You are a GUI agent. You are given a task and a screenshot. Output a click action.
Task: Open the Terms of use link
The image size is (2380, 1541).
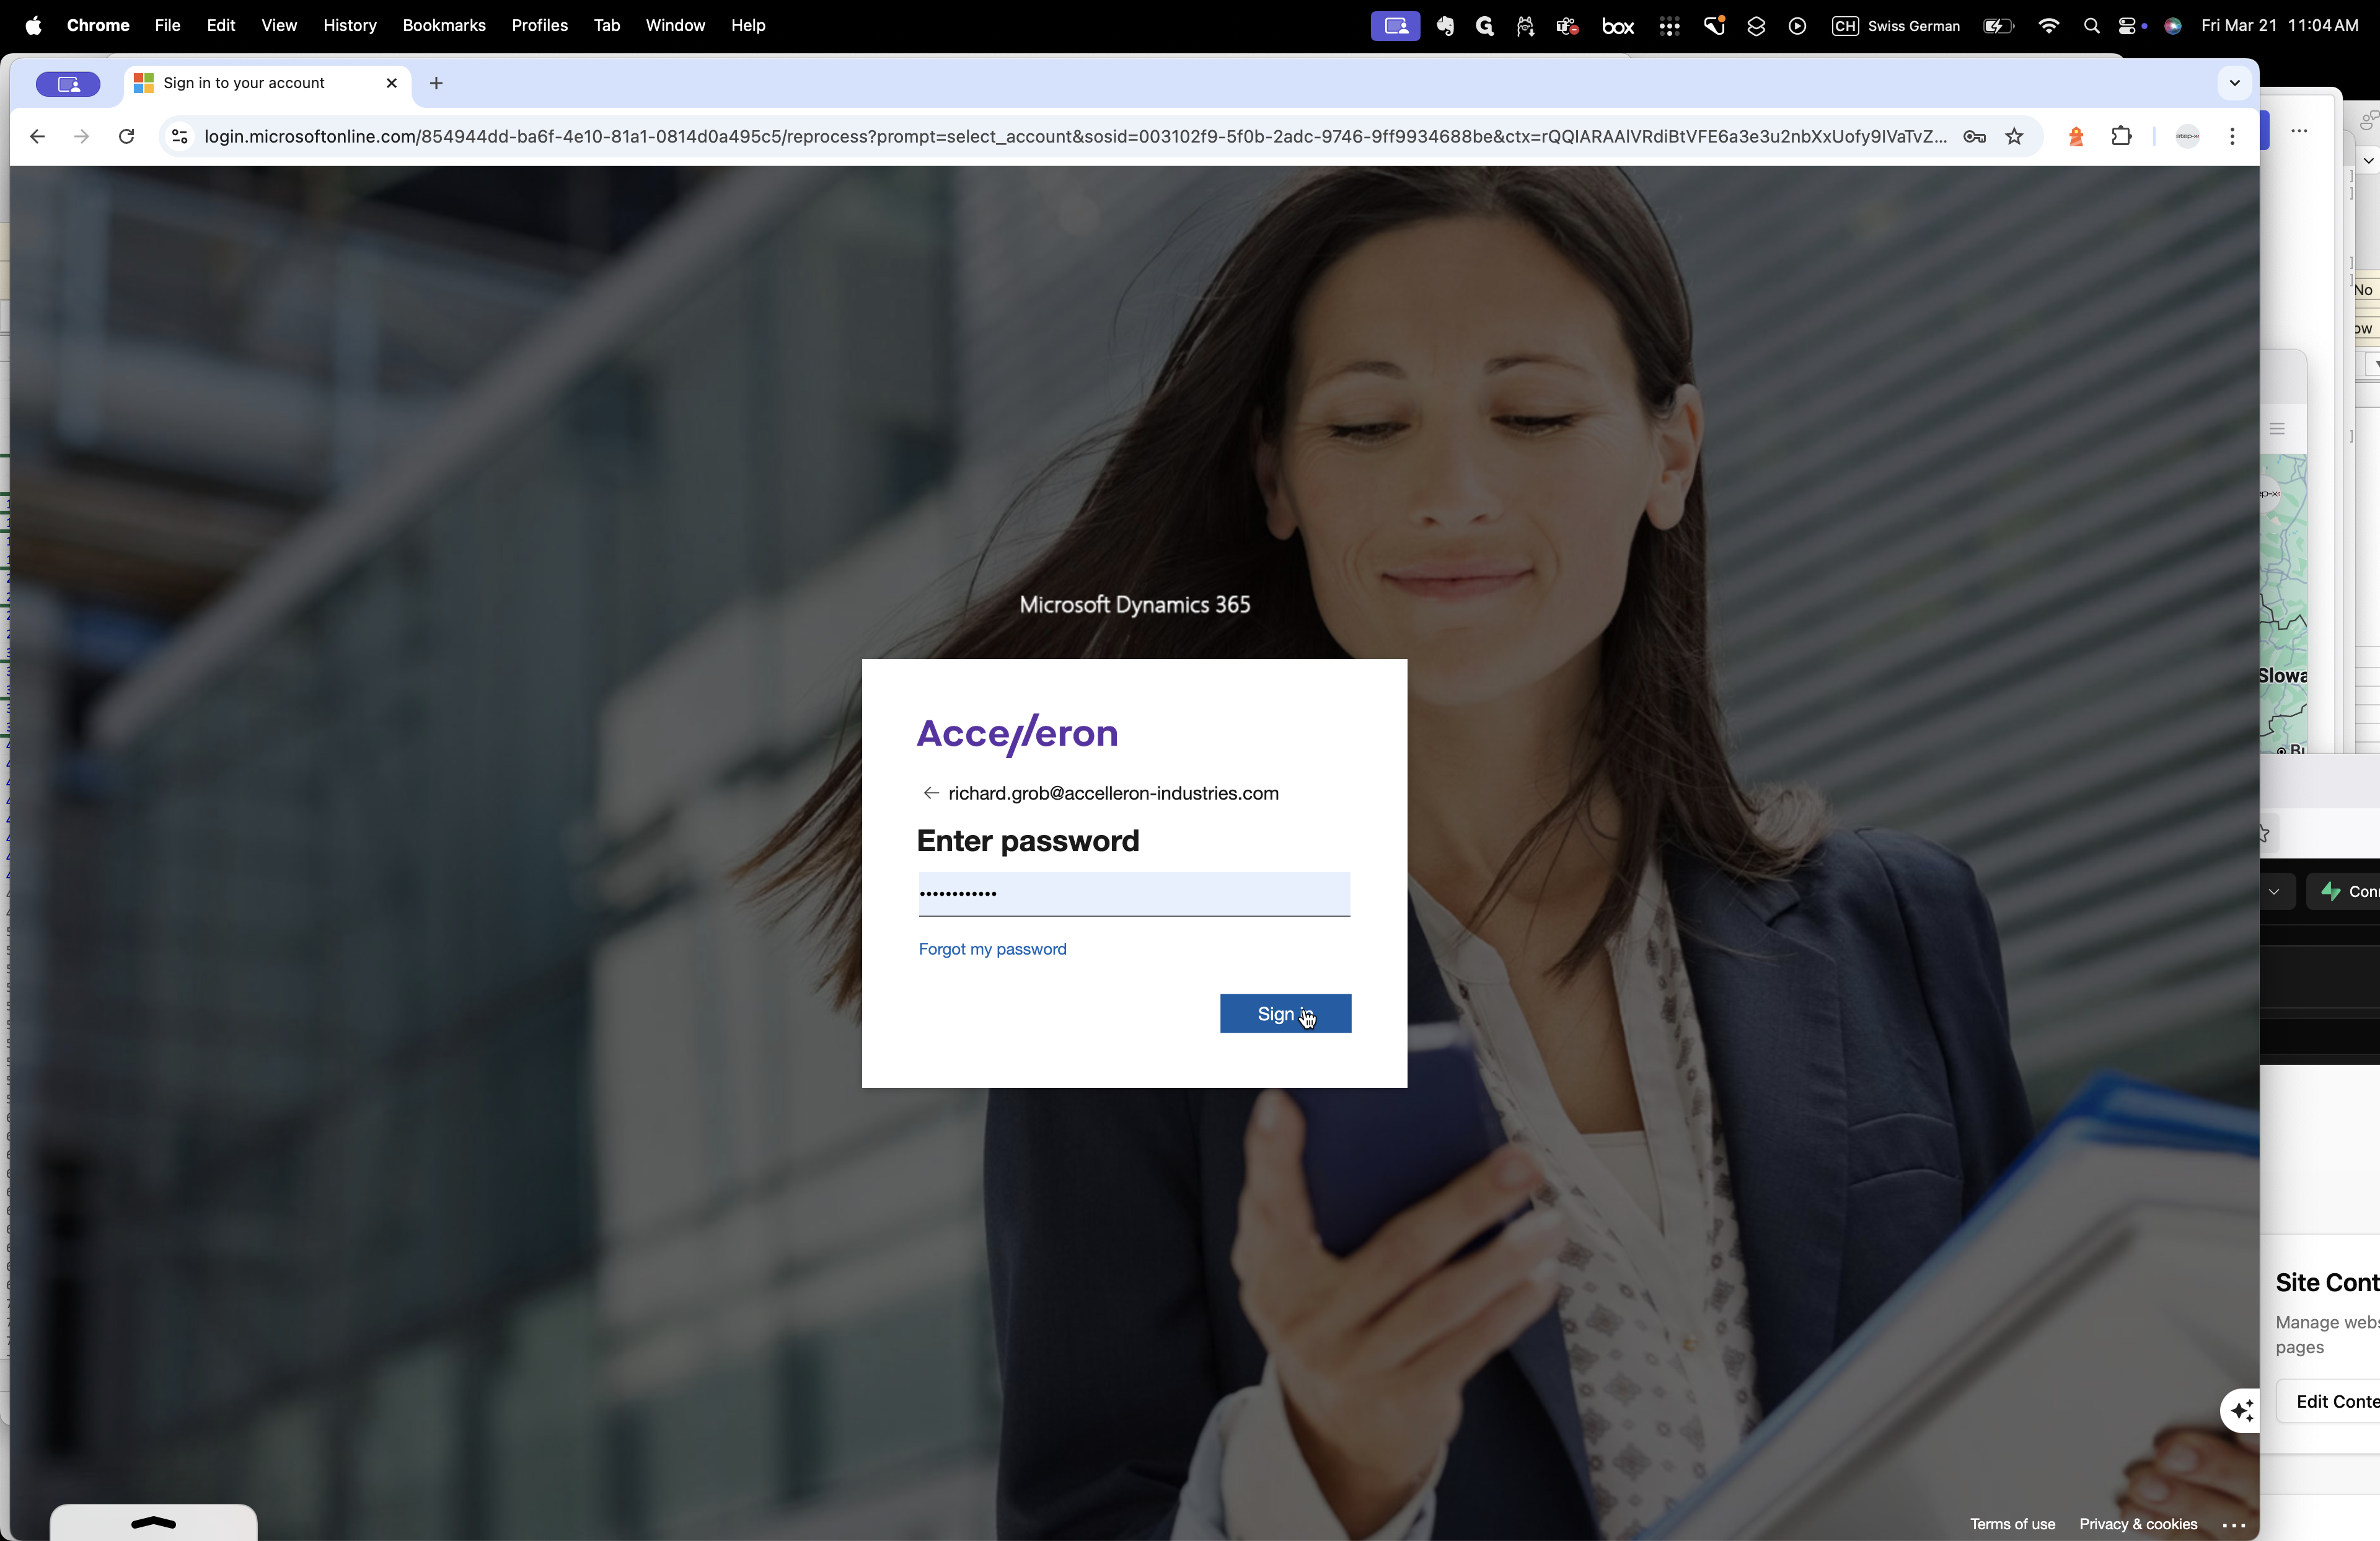tap(2012, 1524)
